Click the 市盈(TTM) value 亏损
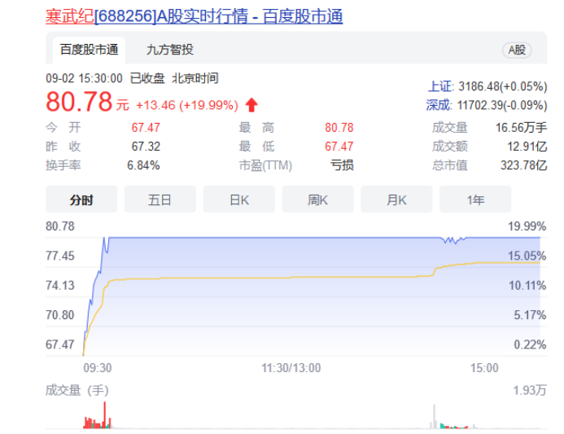 [342, 165]
